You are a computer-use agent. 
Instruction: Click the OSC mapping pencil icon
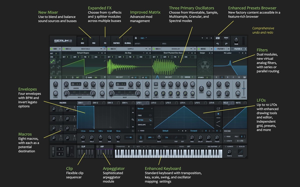(x=220, y=146)
